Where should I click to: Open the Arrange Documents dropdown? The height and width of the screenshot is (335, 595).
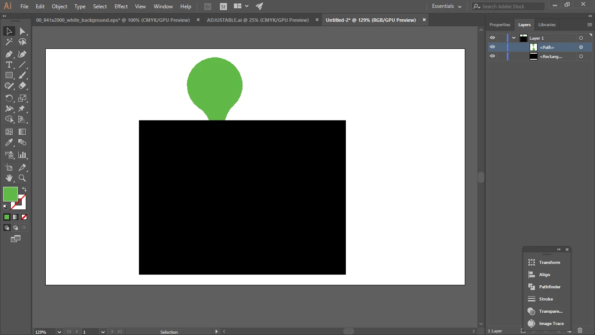[x=241, y=7]
